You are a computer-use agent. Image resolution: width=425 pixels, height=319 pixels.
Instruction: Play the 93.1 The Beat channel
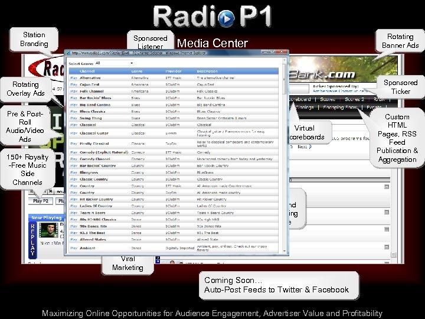pos(74,233)
